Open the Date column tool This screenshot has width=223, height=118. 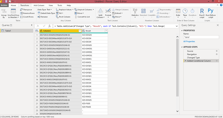point(178,13)
